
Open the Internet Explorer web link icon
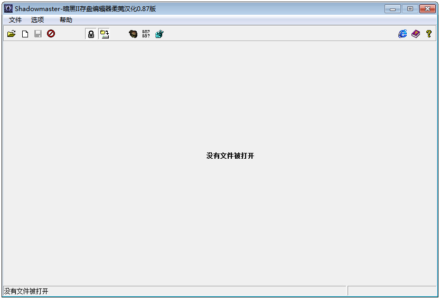tap(402, 34)
